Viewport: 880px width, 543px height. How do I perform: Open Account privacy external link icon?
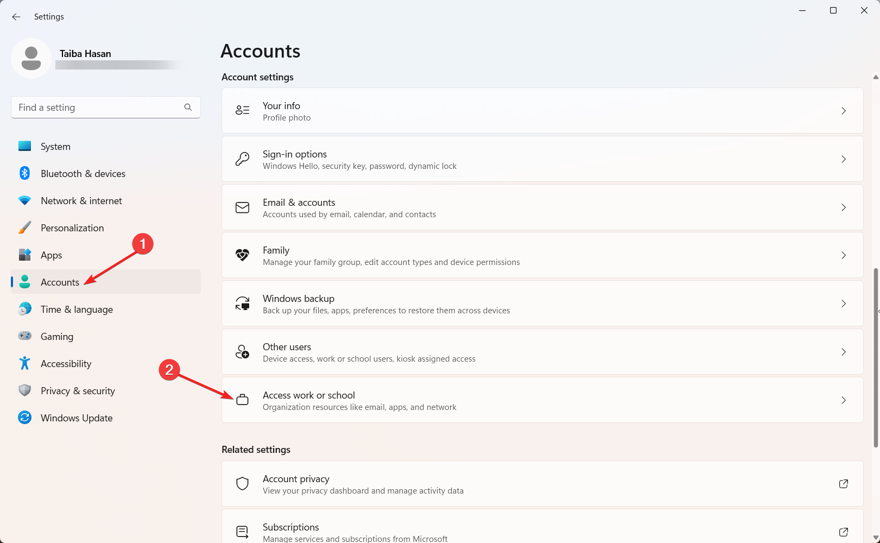[843, 484]
